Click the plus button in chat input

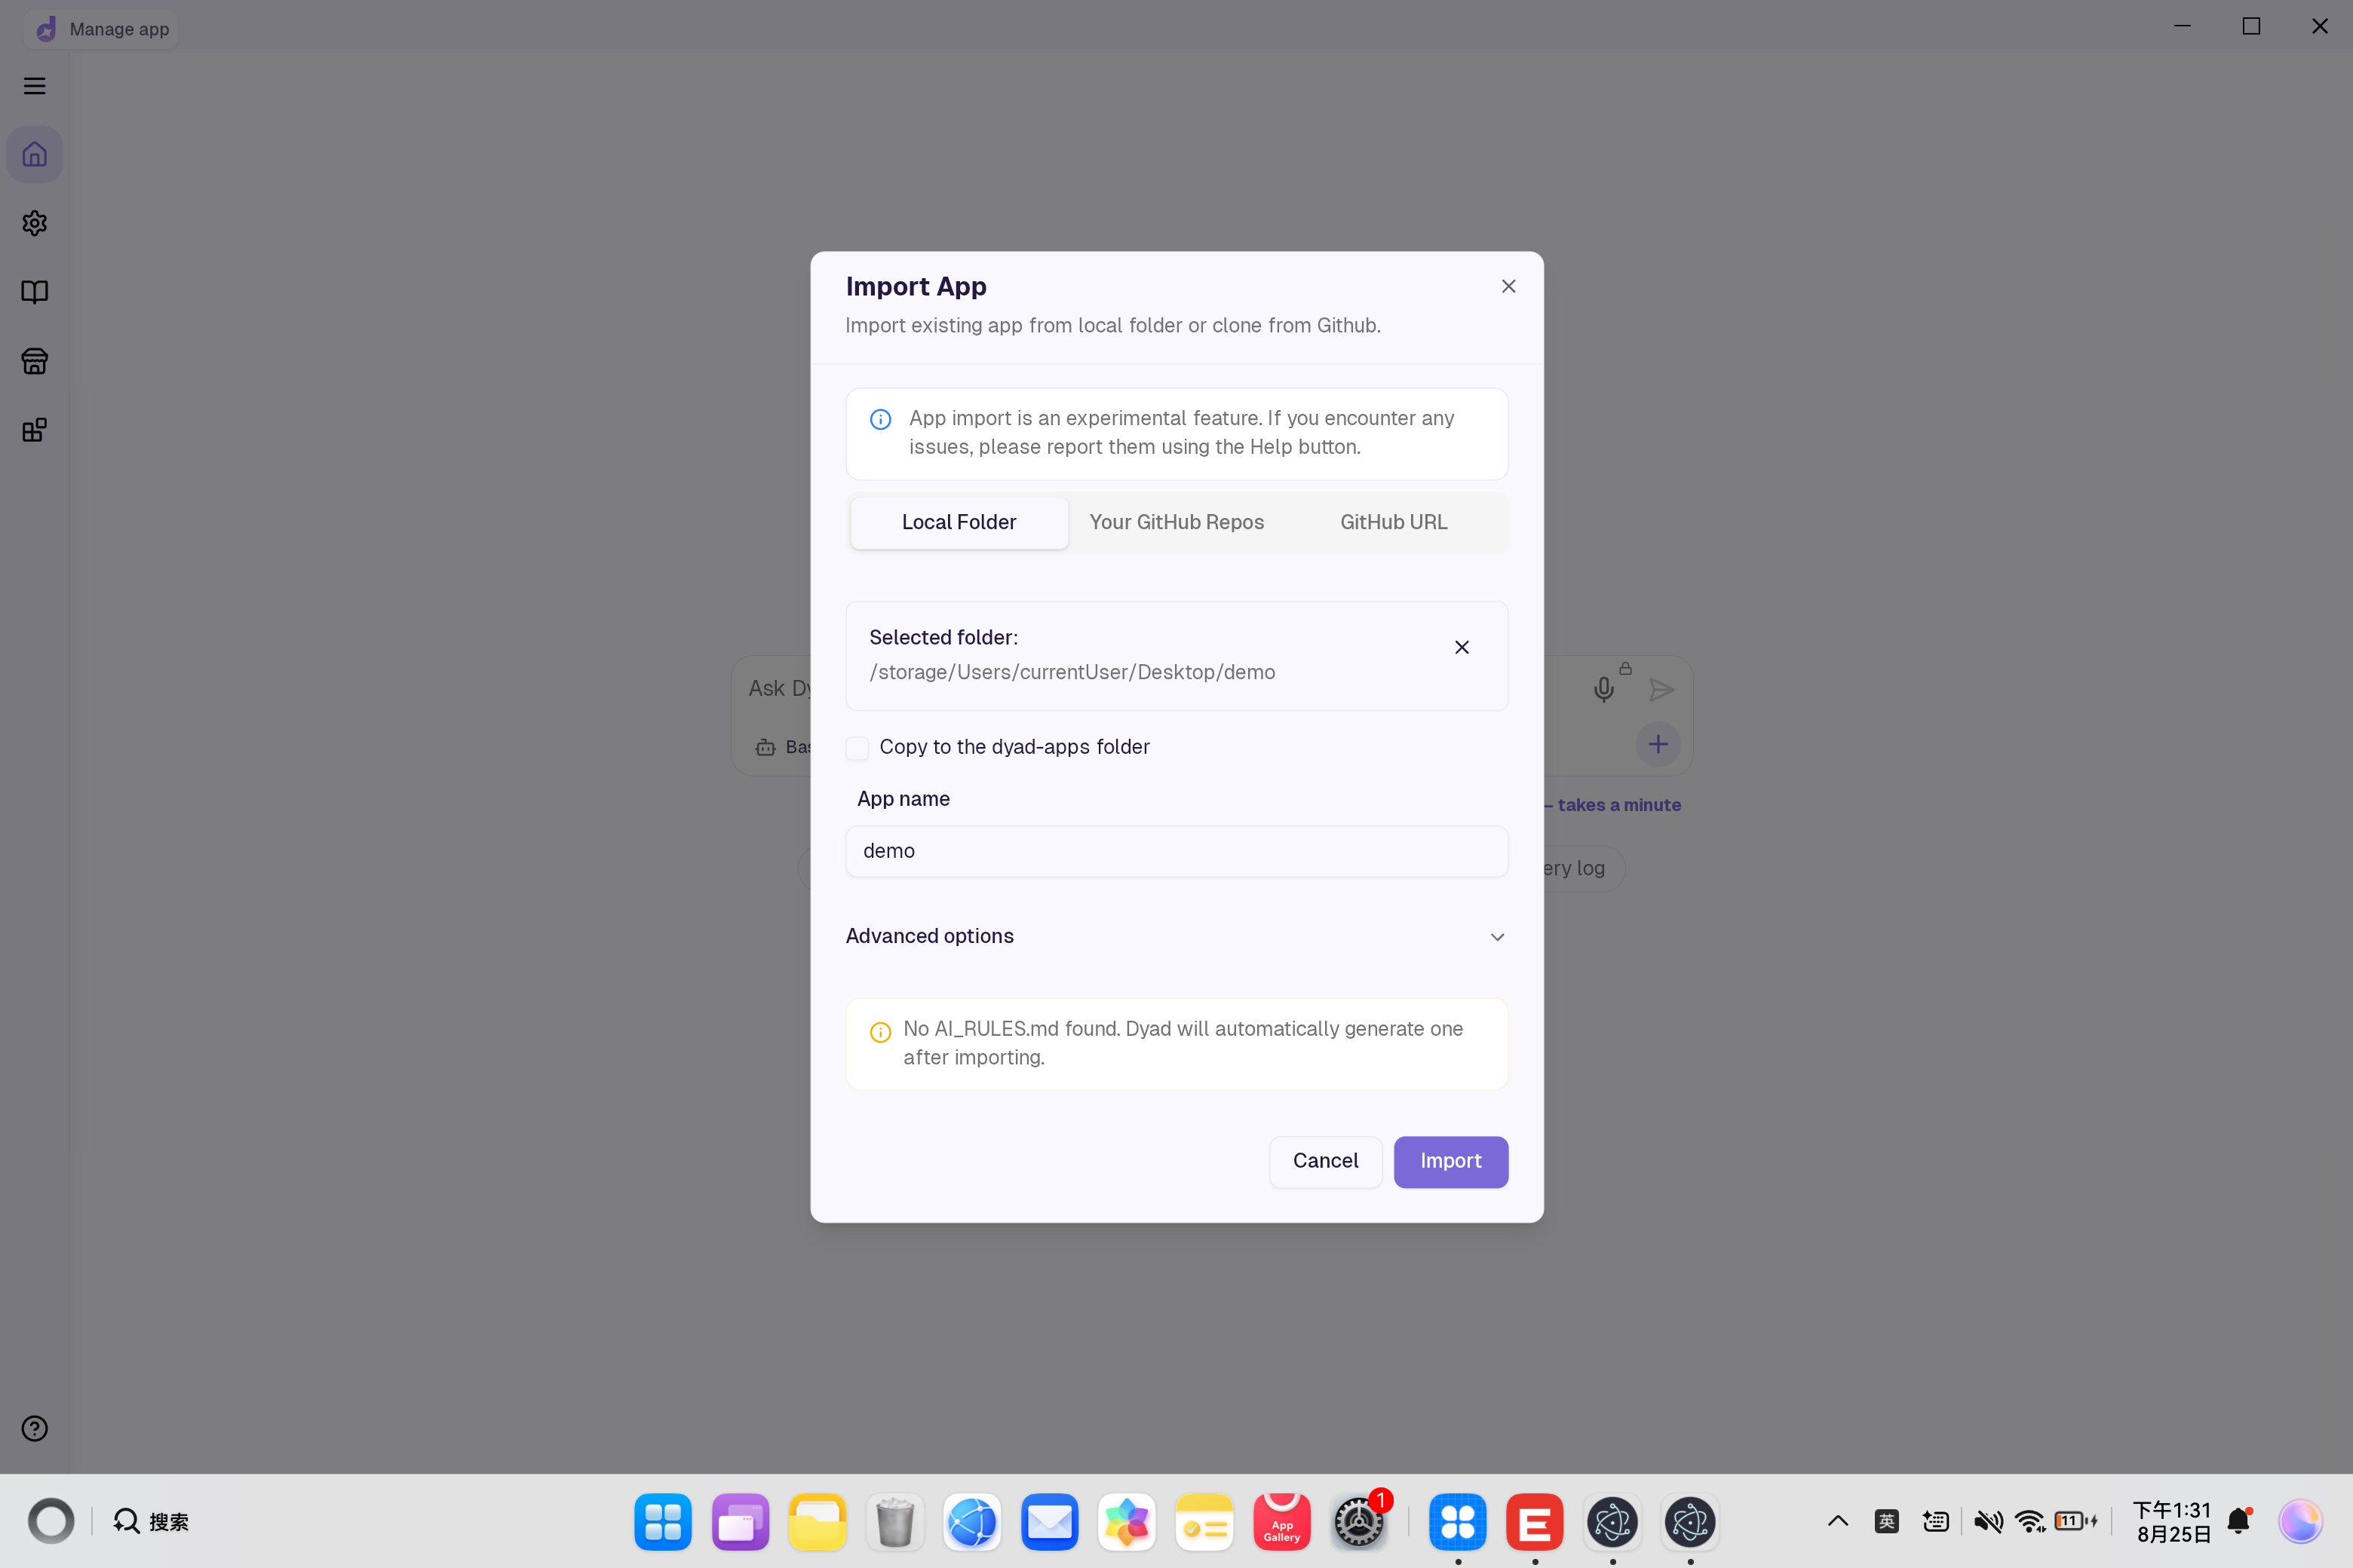tap(1658, 745)
